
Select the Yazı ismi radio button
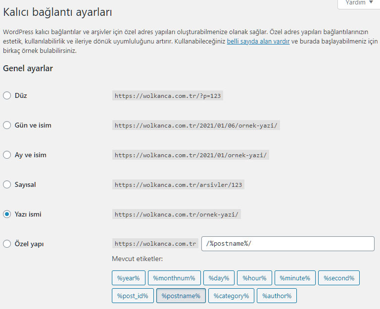coord(7,214)
